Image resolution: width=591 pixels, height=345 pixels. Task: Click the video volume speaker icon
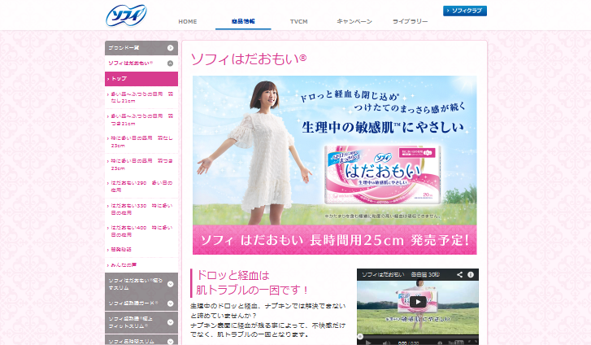coord(385,343)
